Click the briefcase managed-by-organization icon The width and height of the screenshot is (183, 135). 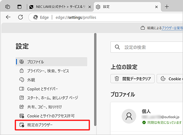(143, 28)
